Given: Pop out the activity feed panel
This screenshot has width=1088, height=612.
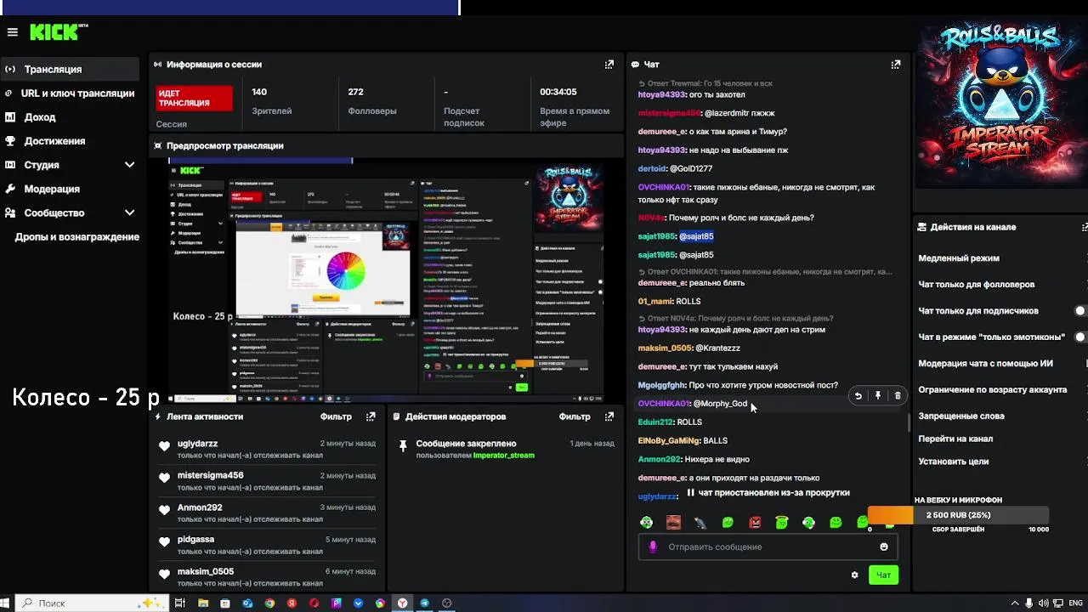Looking at the screenshot, I should point(371,416).
